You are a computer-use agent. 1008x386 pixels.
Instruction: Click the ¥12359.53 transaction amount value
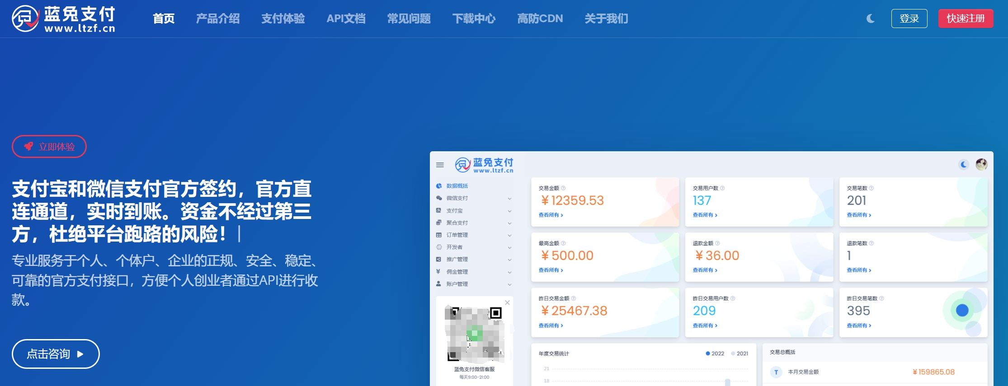click(x=572, y=200)
